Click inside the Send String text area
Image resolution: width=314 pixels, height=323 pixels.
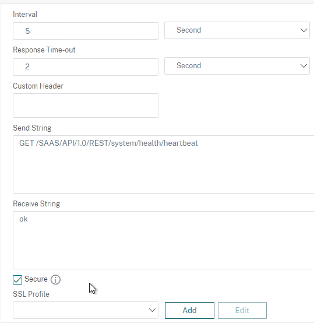click(x=164, y=164)
